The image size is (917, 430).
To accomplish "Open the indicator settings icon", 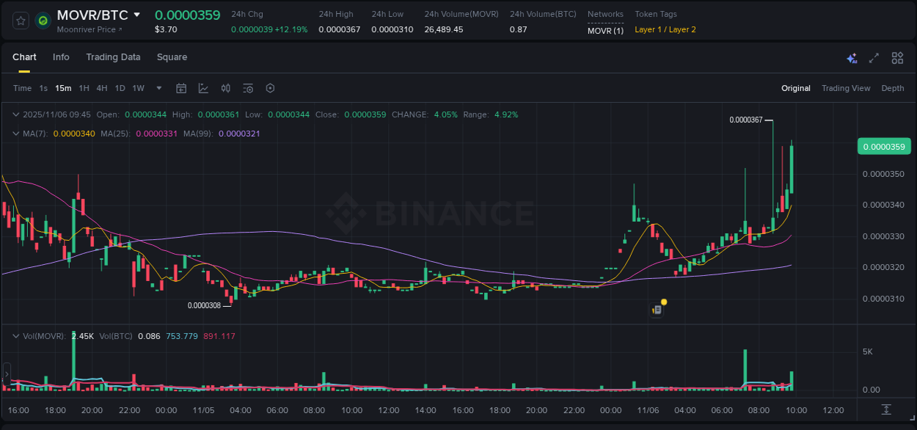I will coord(248,88).
